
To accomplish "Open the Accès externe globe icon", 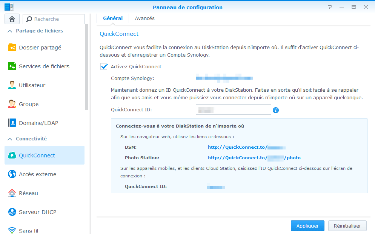I will click(12, 174).
